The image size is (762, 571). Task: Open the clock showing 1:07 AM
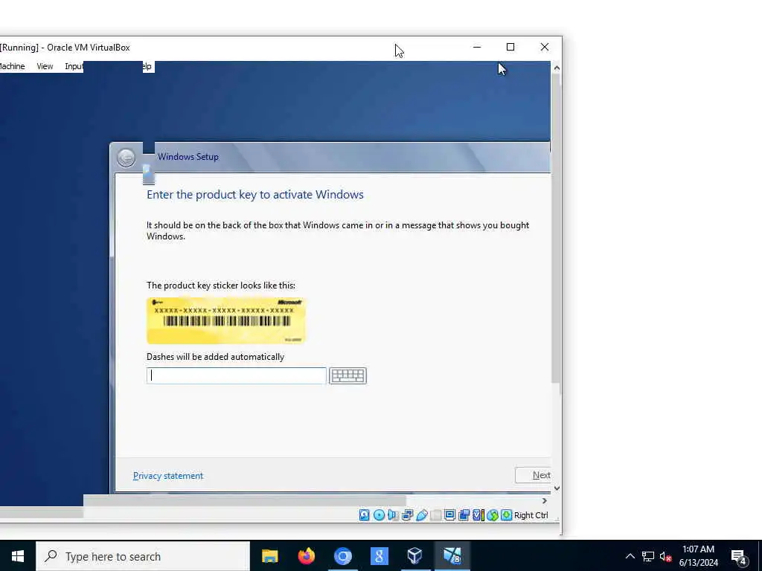pyautogui.click(x=698, y=556)
